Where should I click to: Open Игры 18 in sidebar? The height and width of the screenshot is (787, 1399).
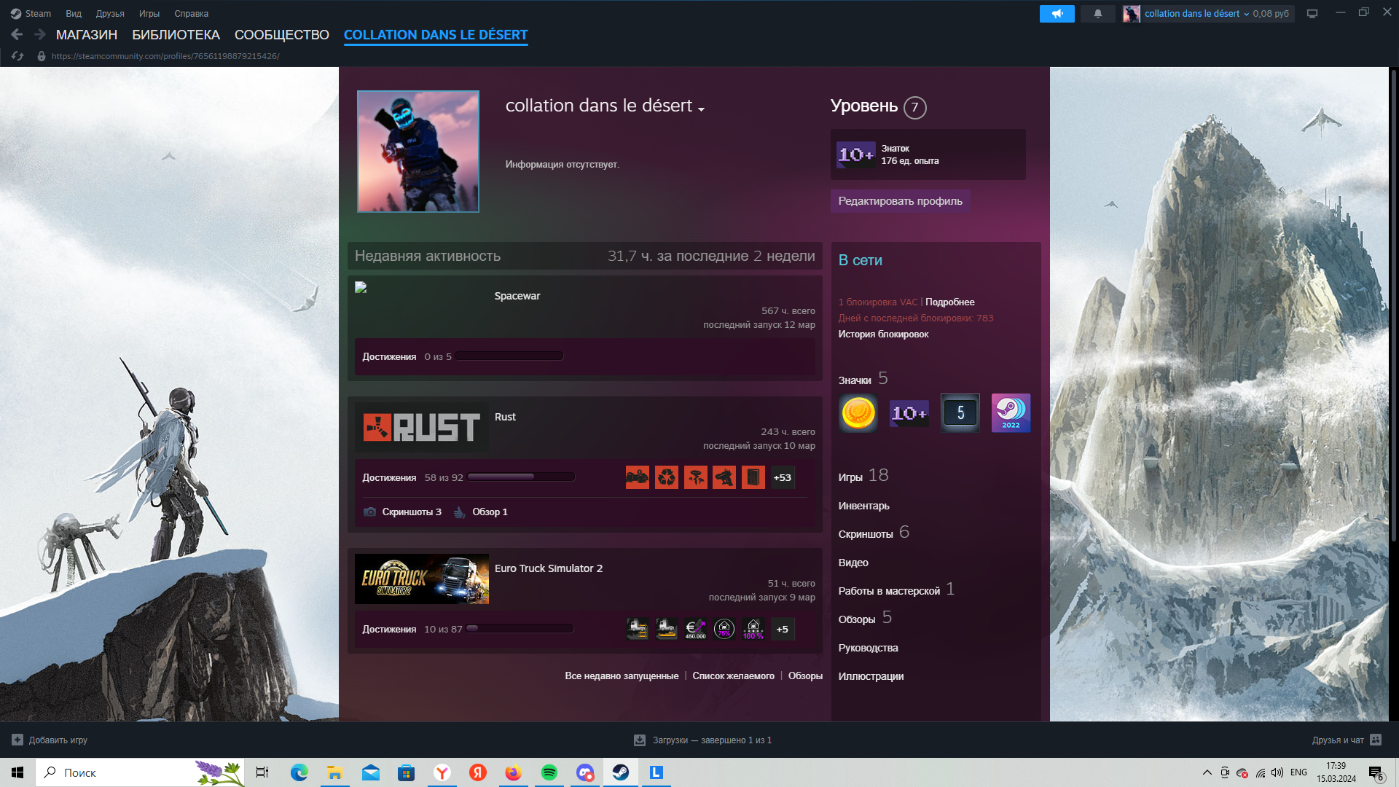click(863, 476)
